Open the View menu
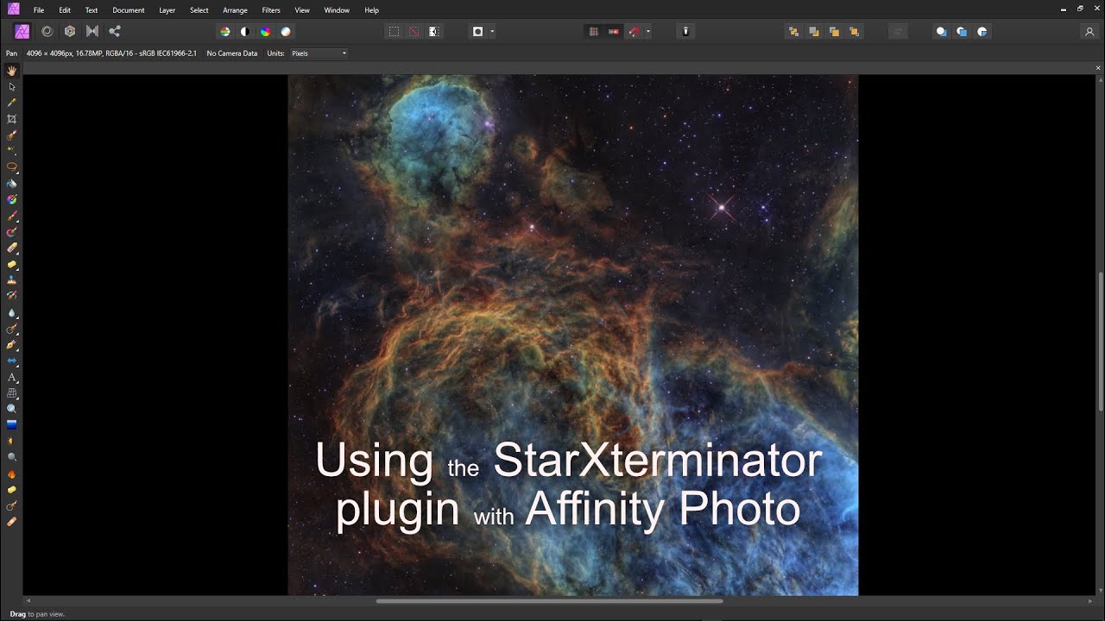This screenshot has height=621, width=1105. 302,10
